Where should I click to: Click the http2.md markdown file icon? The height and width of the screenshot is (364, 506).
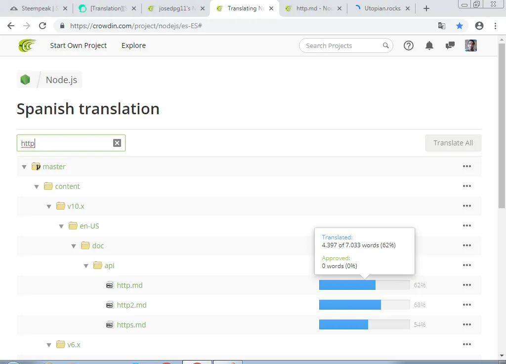tap(110, 305)
